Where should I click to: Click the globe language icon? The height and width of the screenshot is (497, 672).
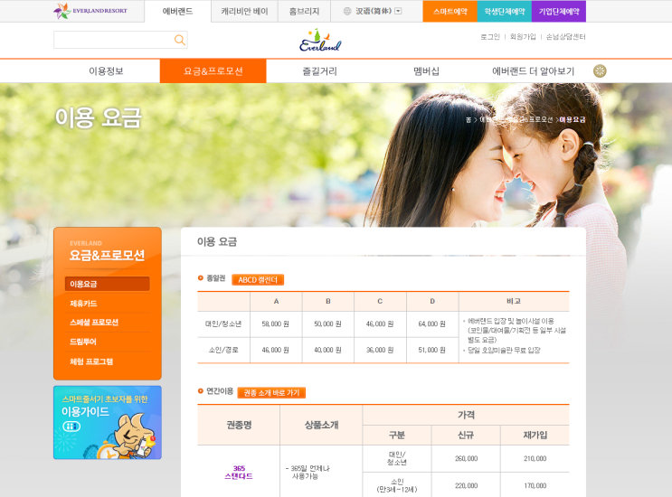(x=347, y=11)
